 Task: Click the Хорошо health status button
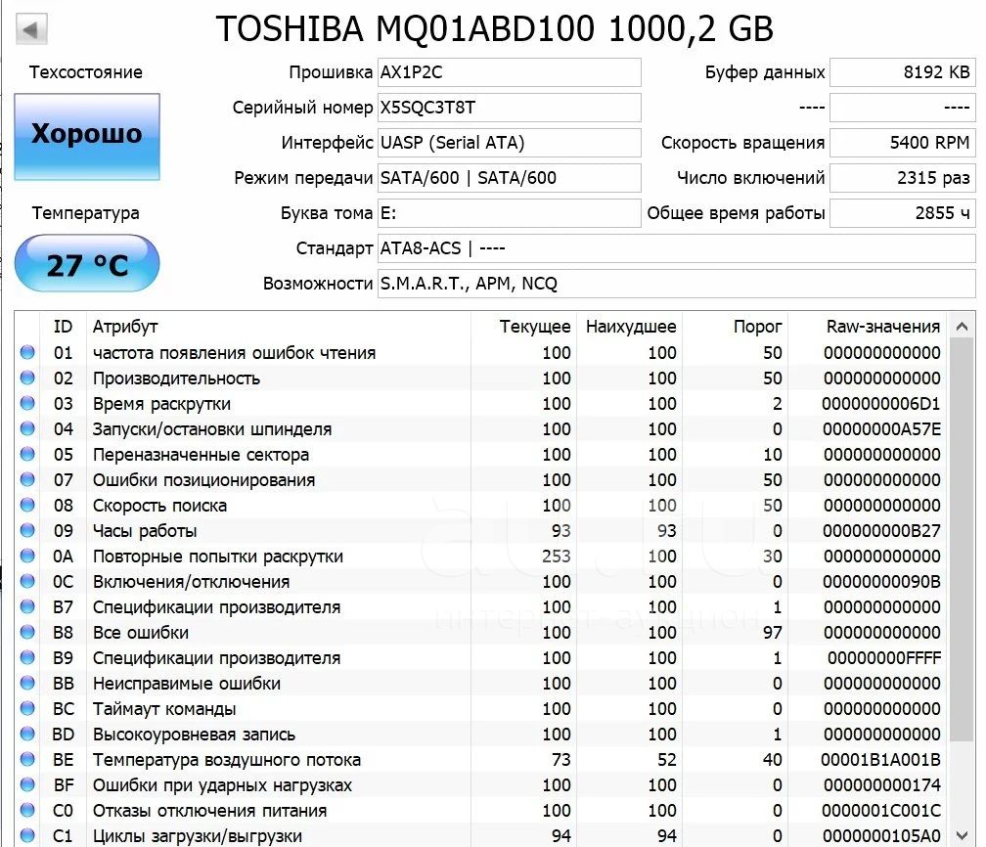tap(87, 136)
